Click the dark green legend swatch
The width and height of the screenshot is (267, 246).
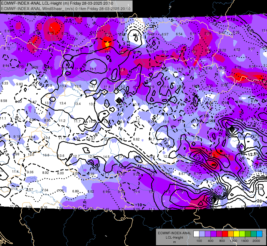click(x=248, y=234)
